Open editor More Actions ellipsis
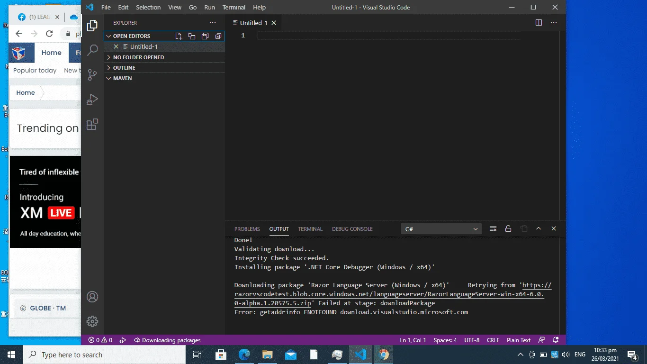 coord(554,23)
